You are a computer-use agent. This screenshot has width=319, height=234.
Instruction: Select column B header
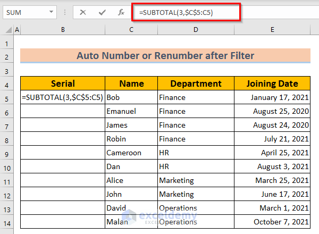(63, 30)
